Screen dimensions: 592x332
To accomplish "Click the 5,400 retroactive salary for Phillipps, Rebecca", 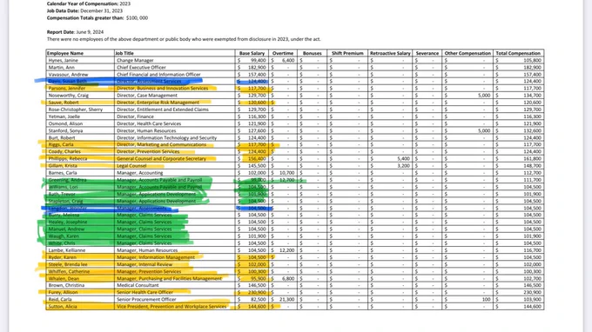I will coord(403,159).
